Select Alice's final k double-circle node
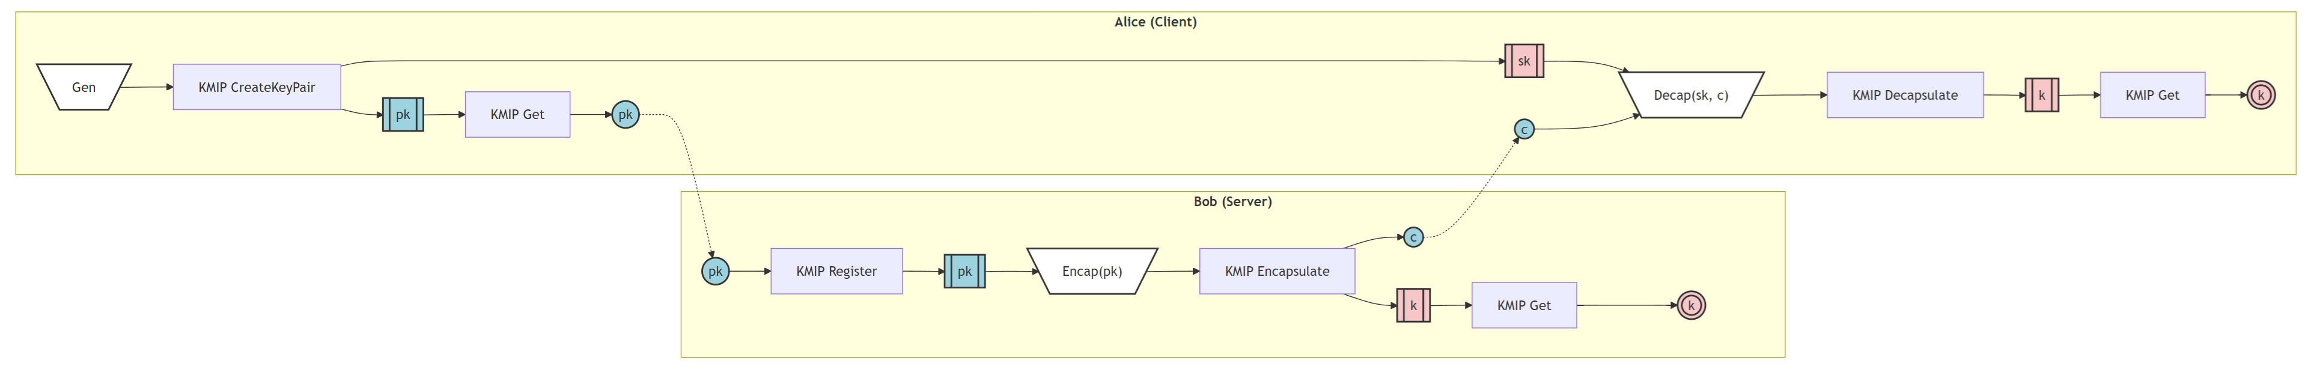2311x369 pixels. click(2261, 95)
